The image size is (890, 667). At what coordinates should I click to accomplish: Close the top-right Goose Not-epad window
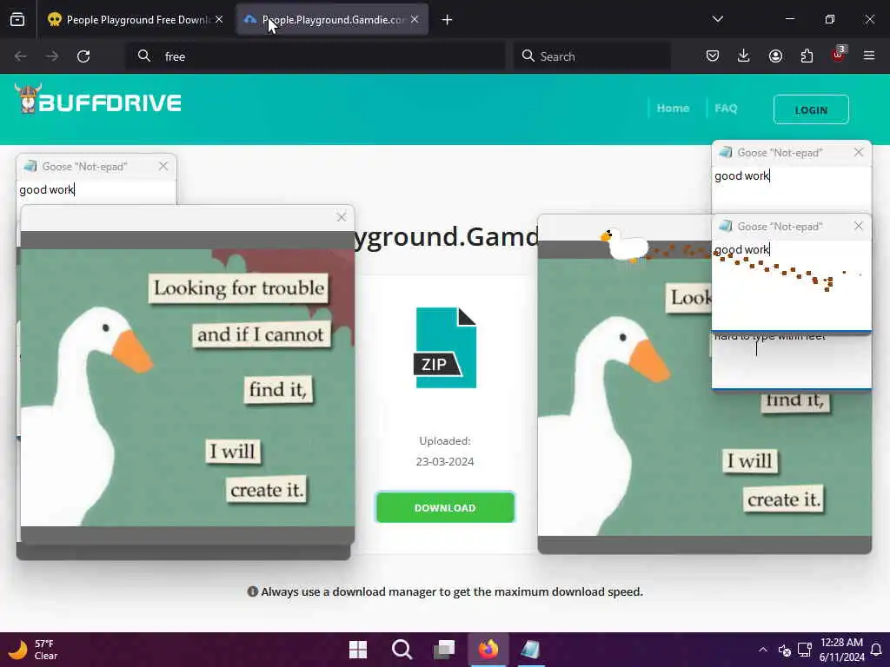pyautogui.click(x=858, y=153)
